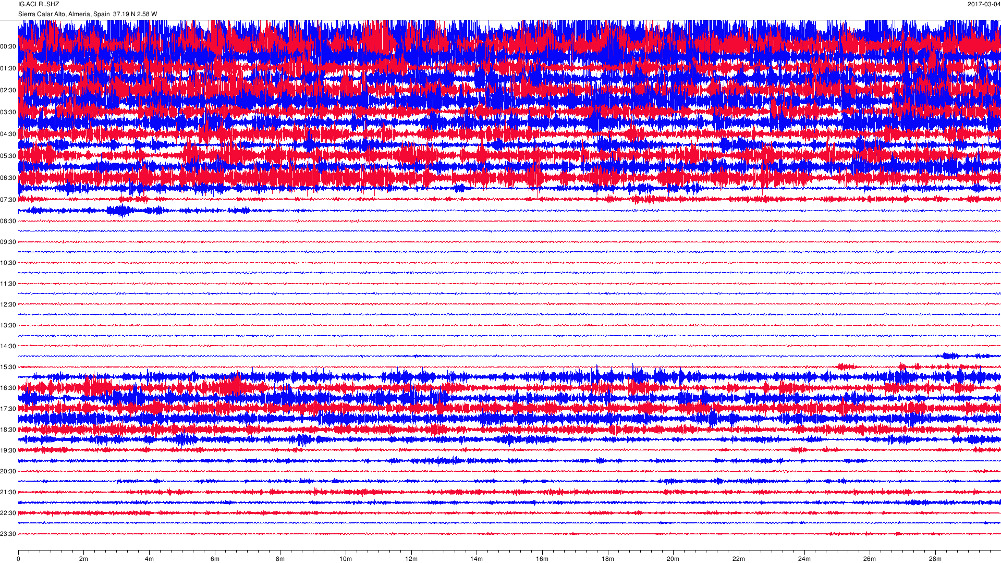
Task: Select the 20:30 time row label
Action: 8,471
